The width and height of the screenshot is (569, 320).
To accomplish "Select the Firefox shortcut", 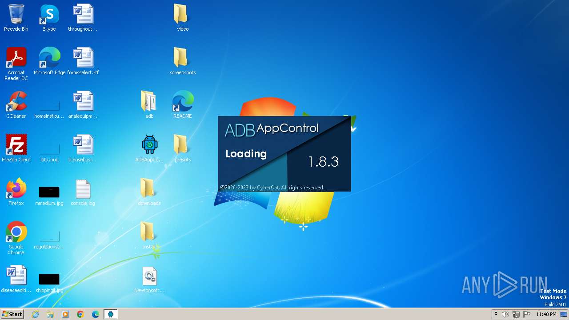I will [x=16, y=192].
